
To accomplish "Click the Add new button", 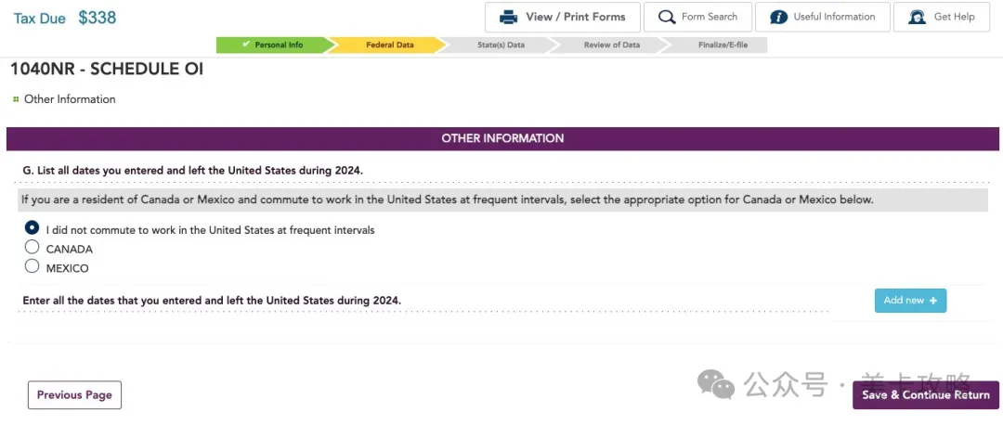I will [909, 301].
